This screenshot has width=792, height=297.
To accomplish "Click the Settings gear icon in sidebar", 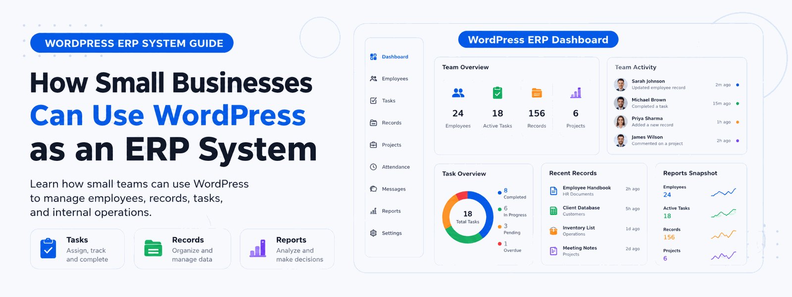I will [374, 233].
